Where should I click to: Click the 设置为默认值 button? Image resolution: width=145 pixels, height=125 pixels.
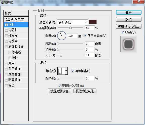click(x=59, y=91)
